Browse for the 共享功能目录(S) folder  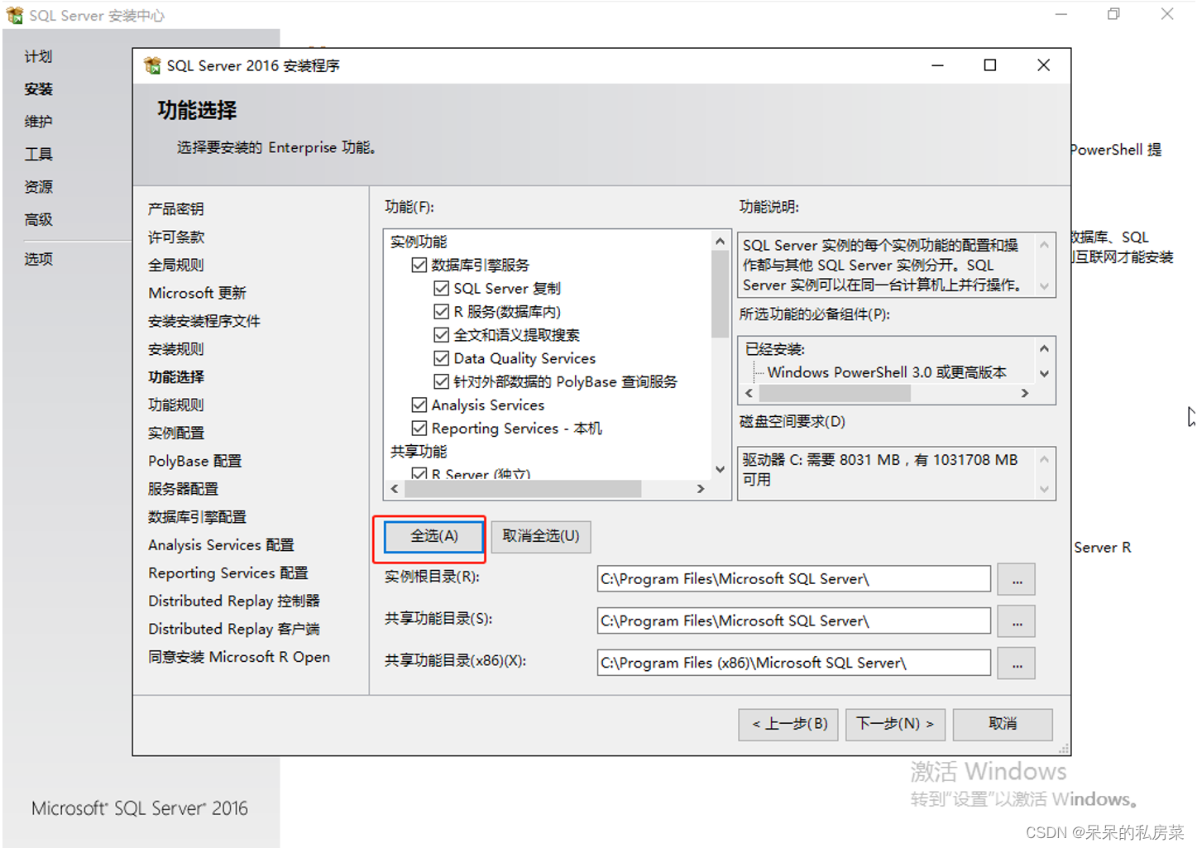coord(1017,621)
